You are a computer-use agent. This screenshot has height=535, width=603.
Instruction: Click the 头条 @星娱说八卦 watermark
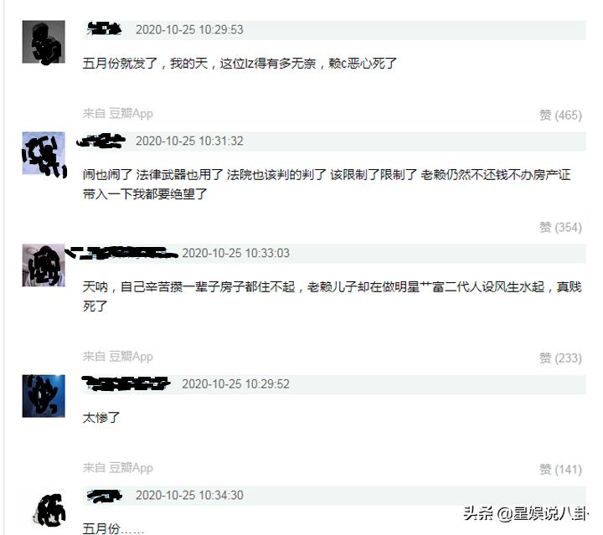pos(526,513)
